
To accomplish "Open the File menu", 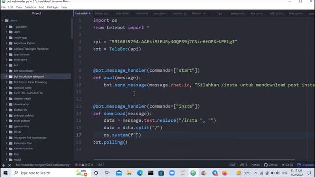I will 3,7.
